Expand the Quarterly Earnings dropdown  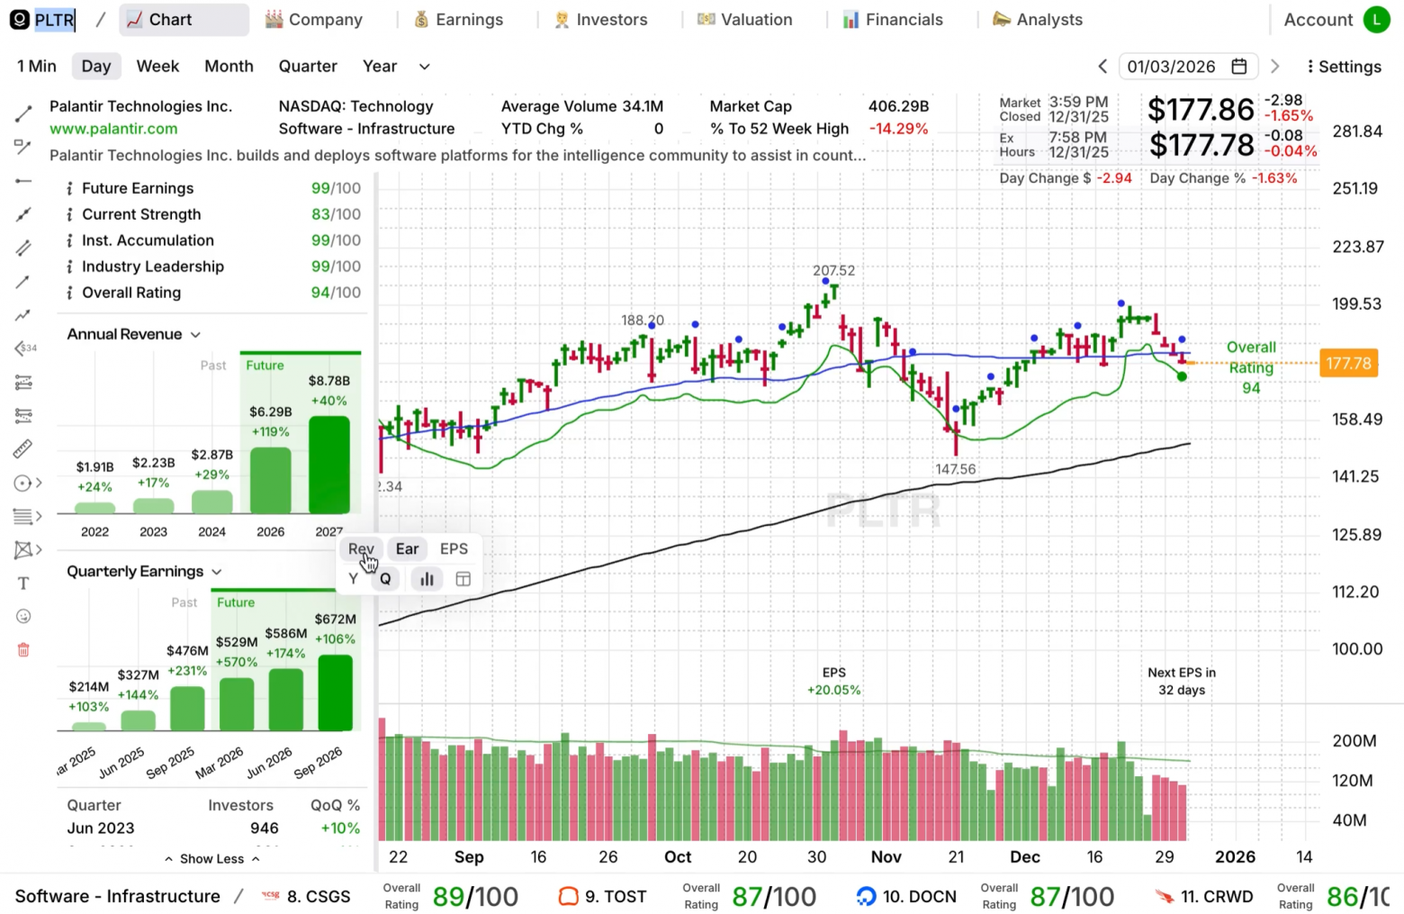216,572
